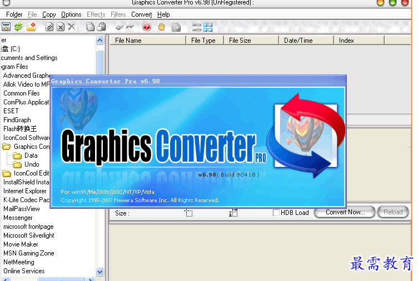Screen dimensions: 418x281
Task: Select the Common Files folder
Action: 21,93
